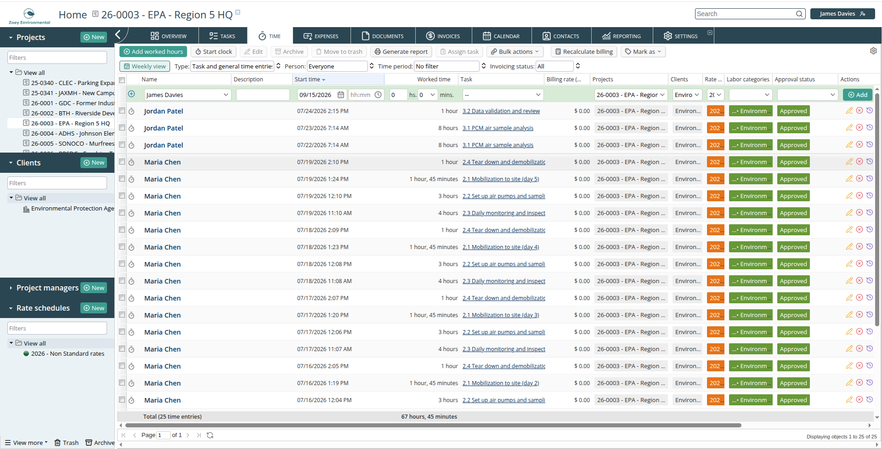The width and height of the screenshot is (882, 449).
Task: Click the delete icon for Jordan Patel 07/23/2026 entry
Action: coord(859,128)
